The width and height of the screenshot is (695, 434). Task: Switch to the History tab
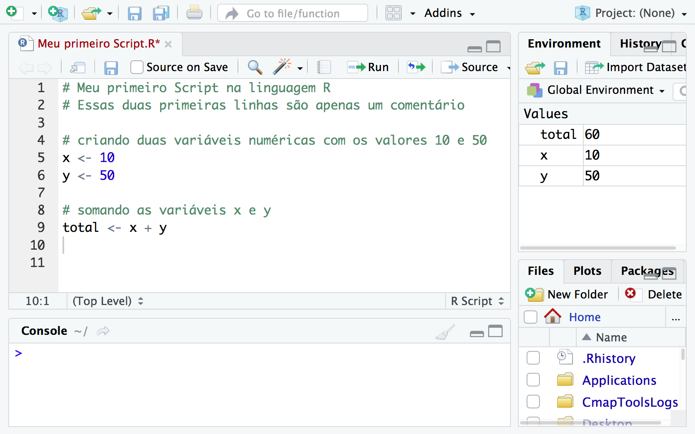640,44
